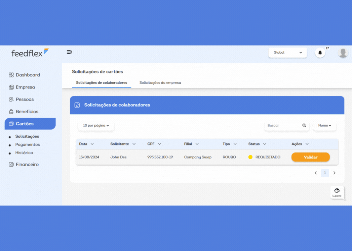Viewport: 352px width, 251px height.
Task: Select Solicitações de colaboradores tab
Action: point(102,83)
